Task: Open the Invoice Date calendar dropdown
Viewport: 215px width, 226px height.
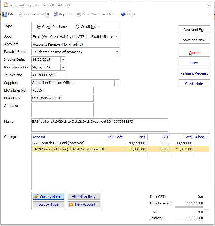Action: 63,60
